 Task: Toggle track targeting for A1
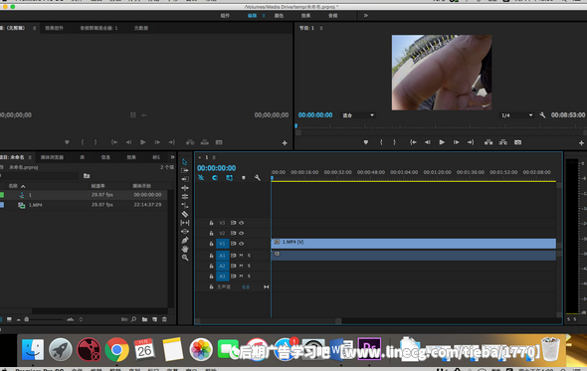point(222,256)
